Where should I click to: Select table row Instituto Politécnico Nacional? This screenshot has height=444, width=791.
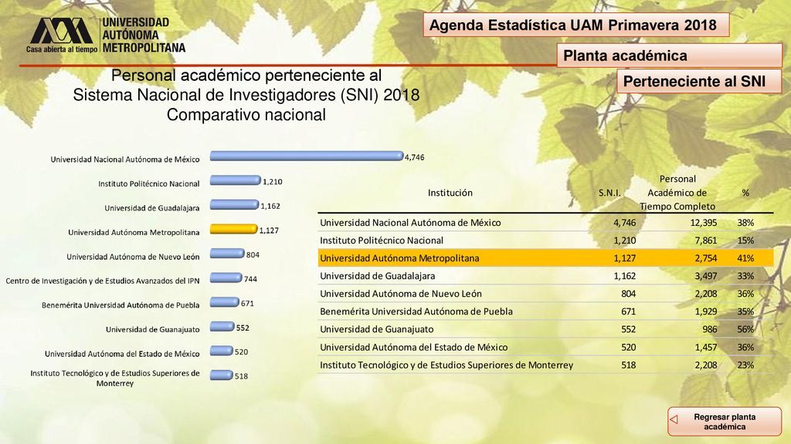coord(545,240)
